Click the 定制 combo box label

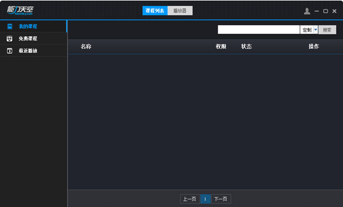[x=306, y=30]
